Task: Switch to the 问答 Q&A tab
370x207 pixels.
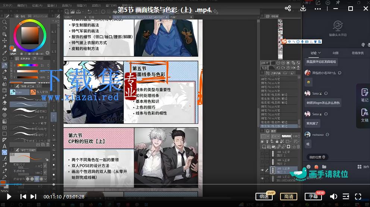Action: click(336, 53)
